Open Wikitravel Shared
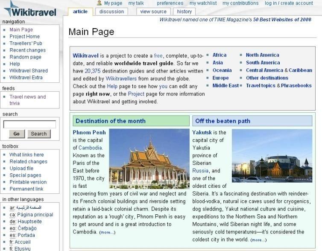Image resolution: width=322 pixels, height=251 pixels. [29, 70]
